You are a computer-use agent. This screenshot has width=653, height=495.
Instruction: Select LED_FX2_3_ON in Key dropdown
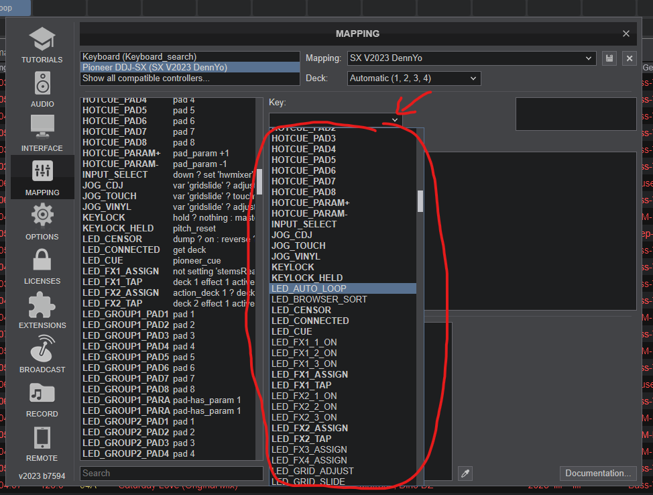pyautogui.click(x=343, y=417)
